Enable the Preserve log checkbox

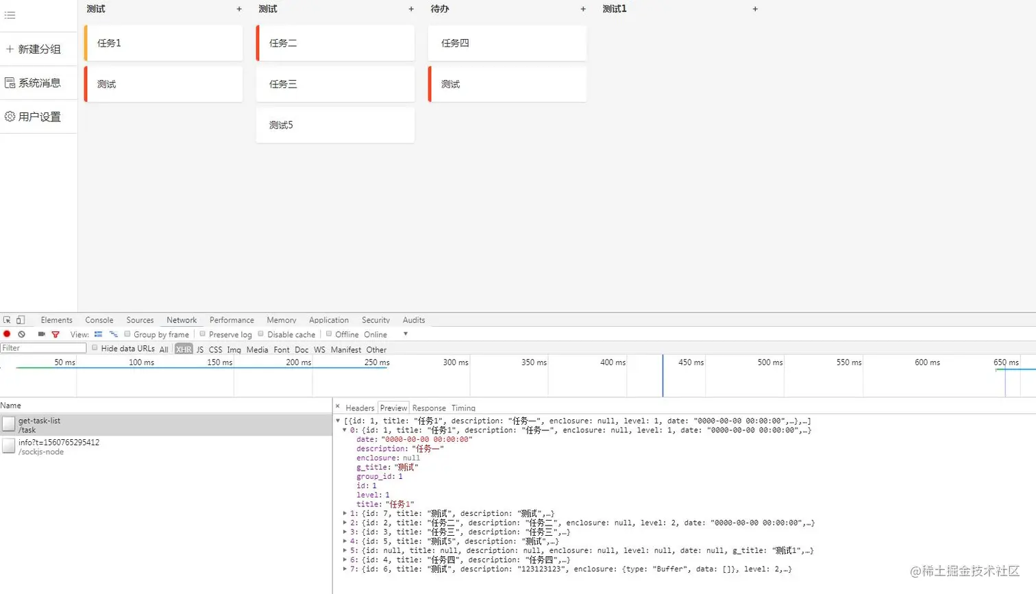[x=203, y=334]
